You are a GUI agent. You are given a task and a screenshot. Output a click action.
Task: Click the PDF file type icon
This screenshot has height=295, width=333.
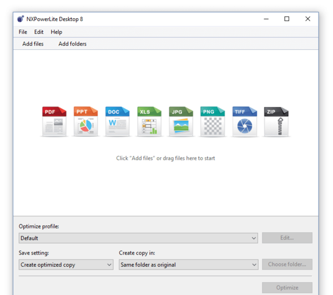tap(54, 121)
